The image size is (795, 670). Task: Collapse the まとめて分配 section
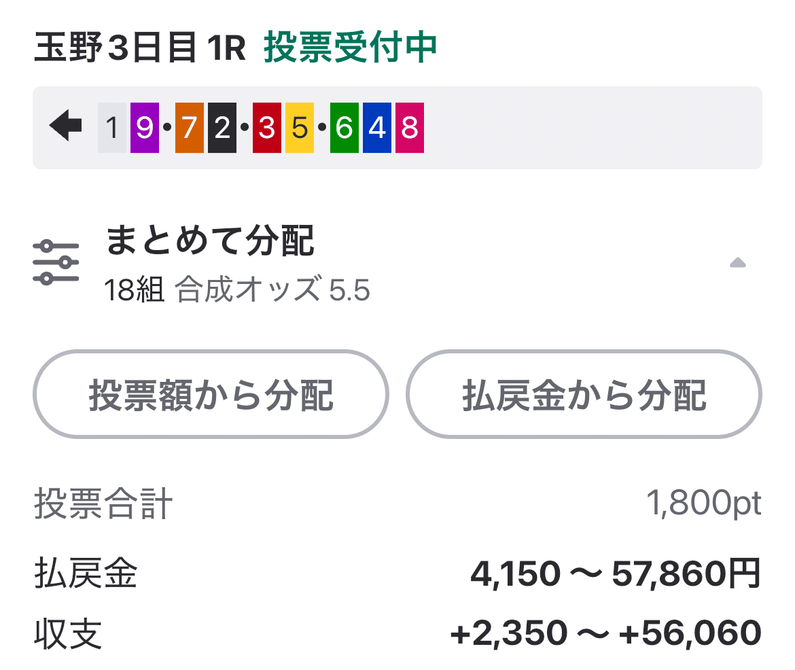pyautogui.click(x=738, y=263)
